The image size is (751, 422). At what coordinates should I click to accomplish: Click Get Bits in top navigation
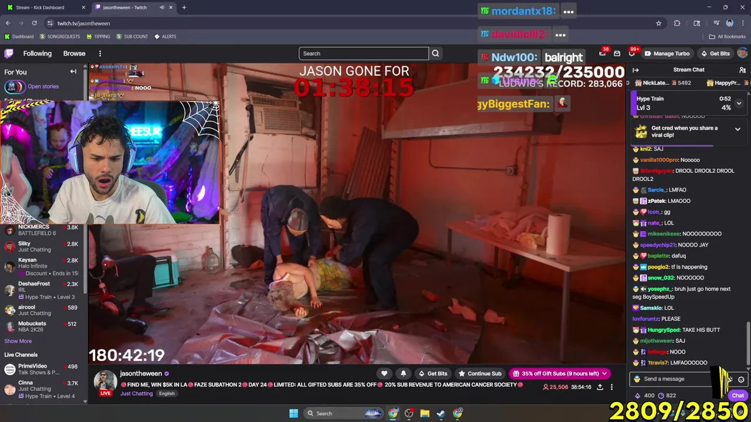715,53
